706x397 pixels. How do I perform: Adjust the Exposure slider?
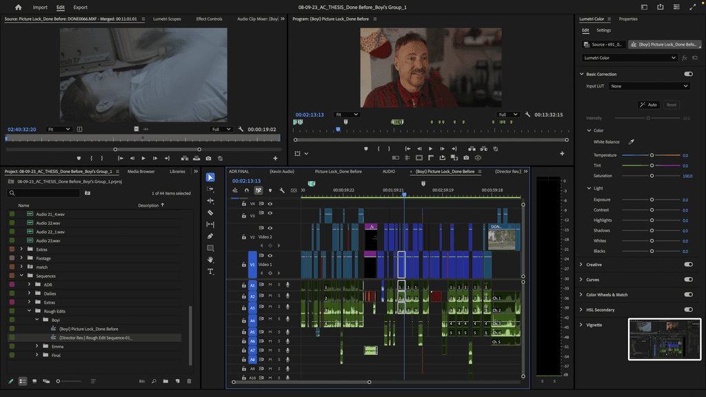coord(652,199)
